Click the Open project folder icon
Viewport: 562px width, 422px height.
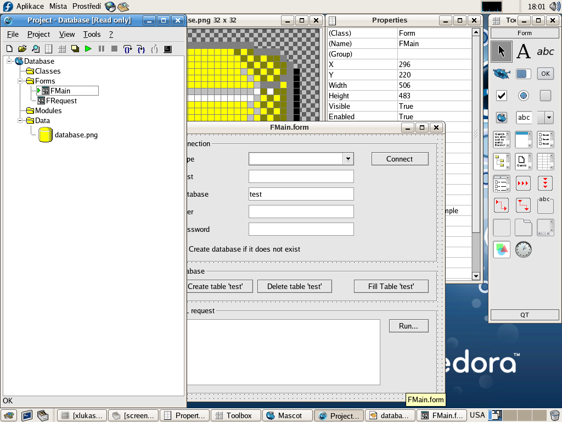22,49
